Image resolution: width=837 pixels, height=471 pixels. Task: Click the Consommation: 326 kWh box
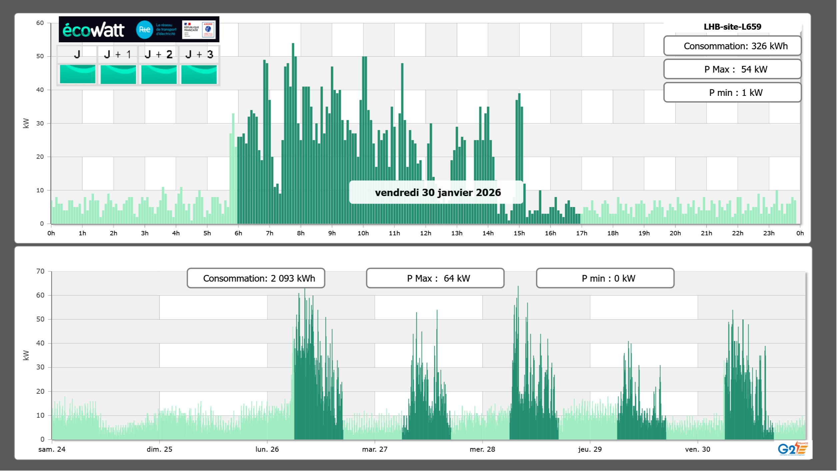coord(732,46)
